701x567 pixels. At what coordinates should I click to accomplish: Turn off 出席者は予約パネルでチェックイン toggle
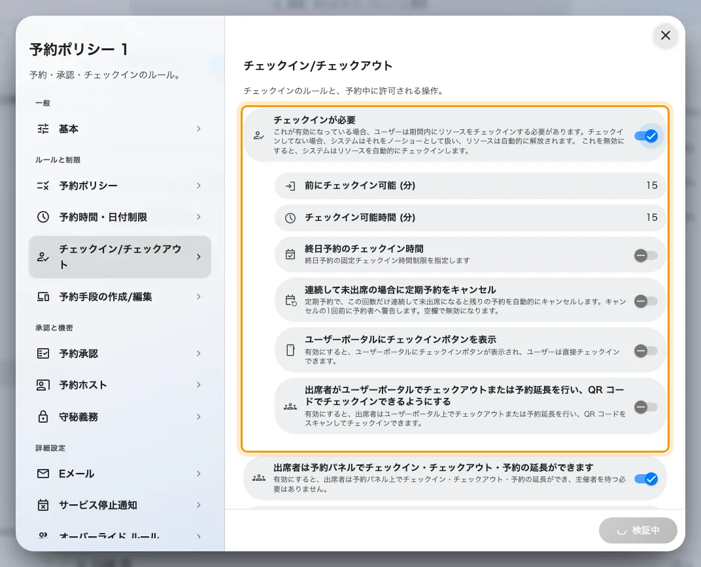point(645,479)
